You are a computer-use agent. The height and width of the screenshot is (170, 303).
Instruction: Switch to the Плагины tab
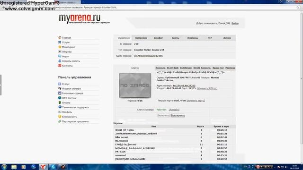(x=193, y=38)
